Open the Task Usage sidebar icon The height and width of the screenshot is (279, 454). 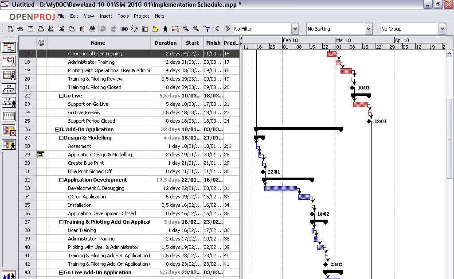click(9, 116)
